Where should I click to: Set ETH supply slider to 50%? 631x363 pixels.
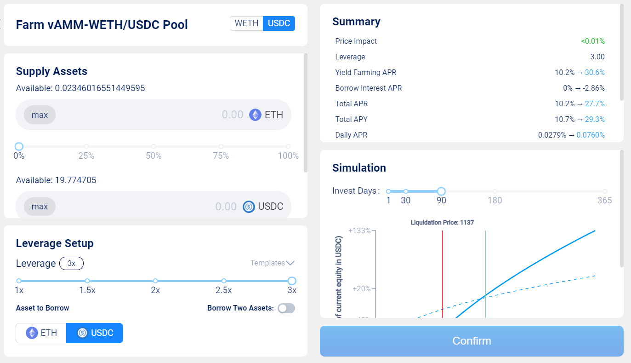(153, 147)
